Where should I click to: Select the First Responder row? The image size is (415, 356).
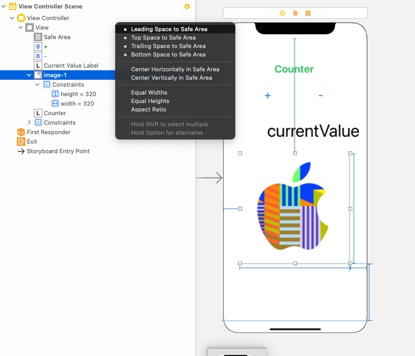[49, 132]
